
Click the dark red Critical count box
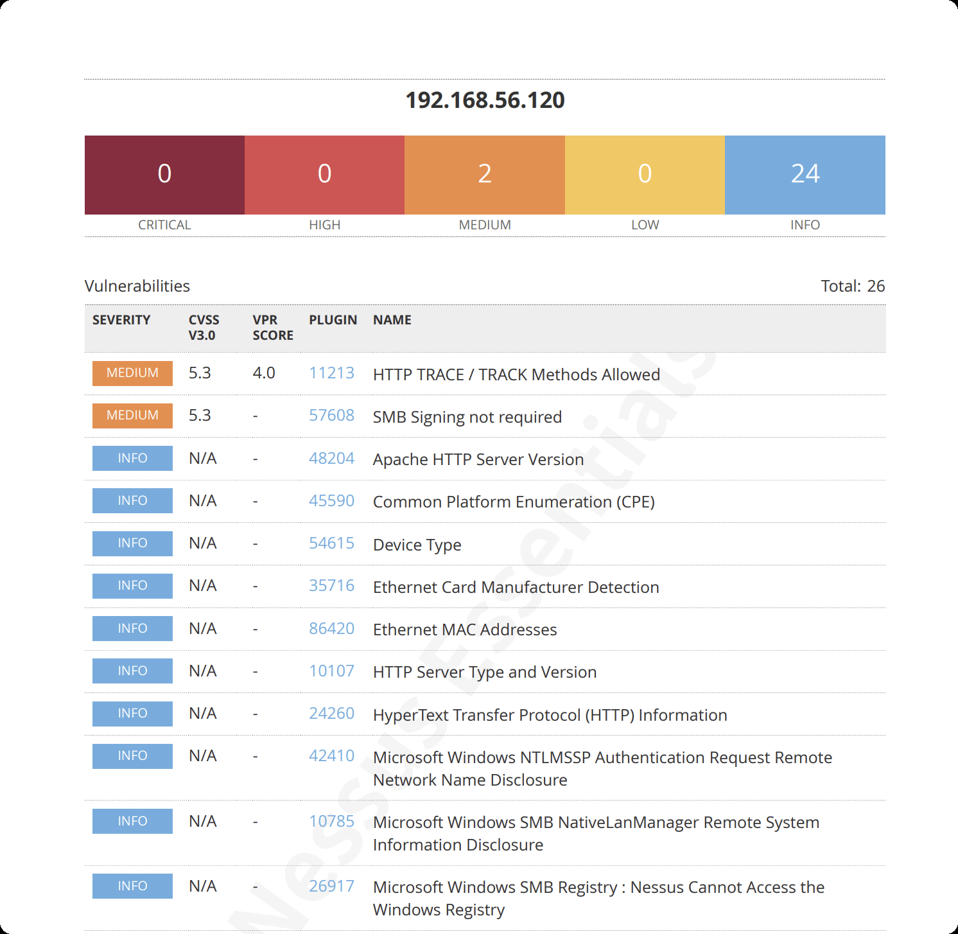pos(164,175)
